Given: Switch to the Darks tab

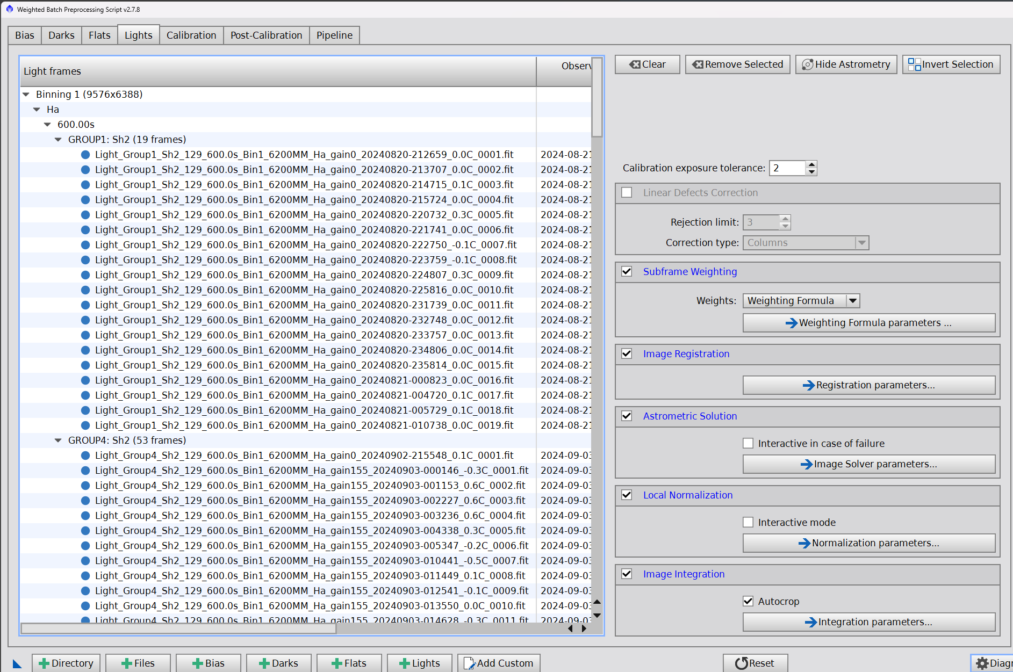Looking at the screenshot, I should pyautogui.click(x=61, y=35).
